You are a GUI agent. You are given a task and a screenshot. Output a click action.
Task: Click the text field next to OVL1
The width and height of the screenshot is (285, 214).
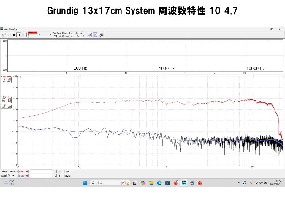[42, 171]
